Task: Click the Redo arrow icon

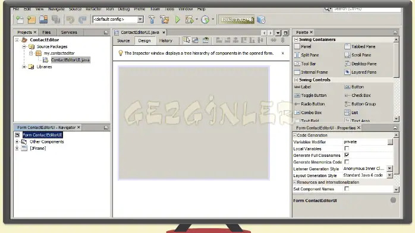Action: [82, 20]
